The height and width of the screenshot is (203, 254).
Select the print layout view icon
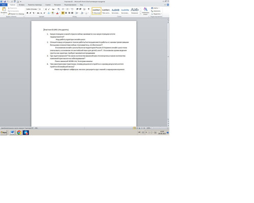tap(135, 128)
